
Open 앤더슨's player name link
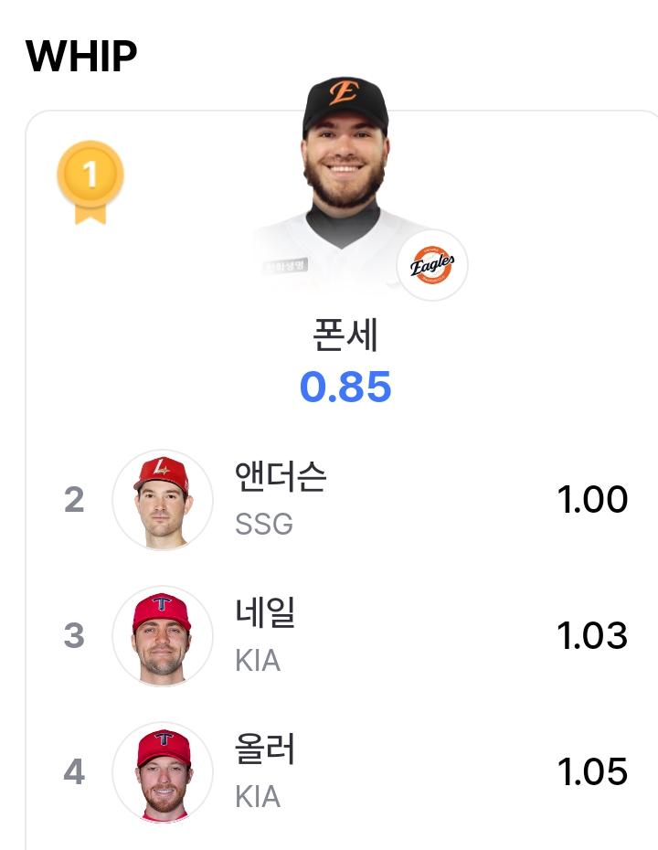tap(281, 476)
